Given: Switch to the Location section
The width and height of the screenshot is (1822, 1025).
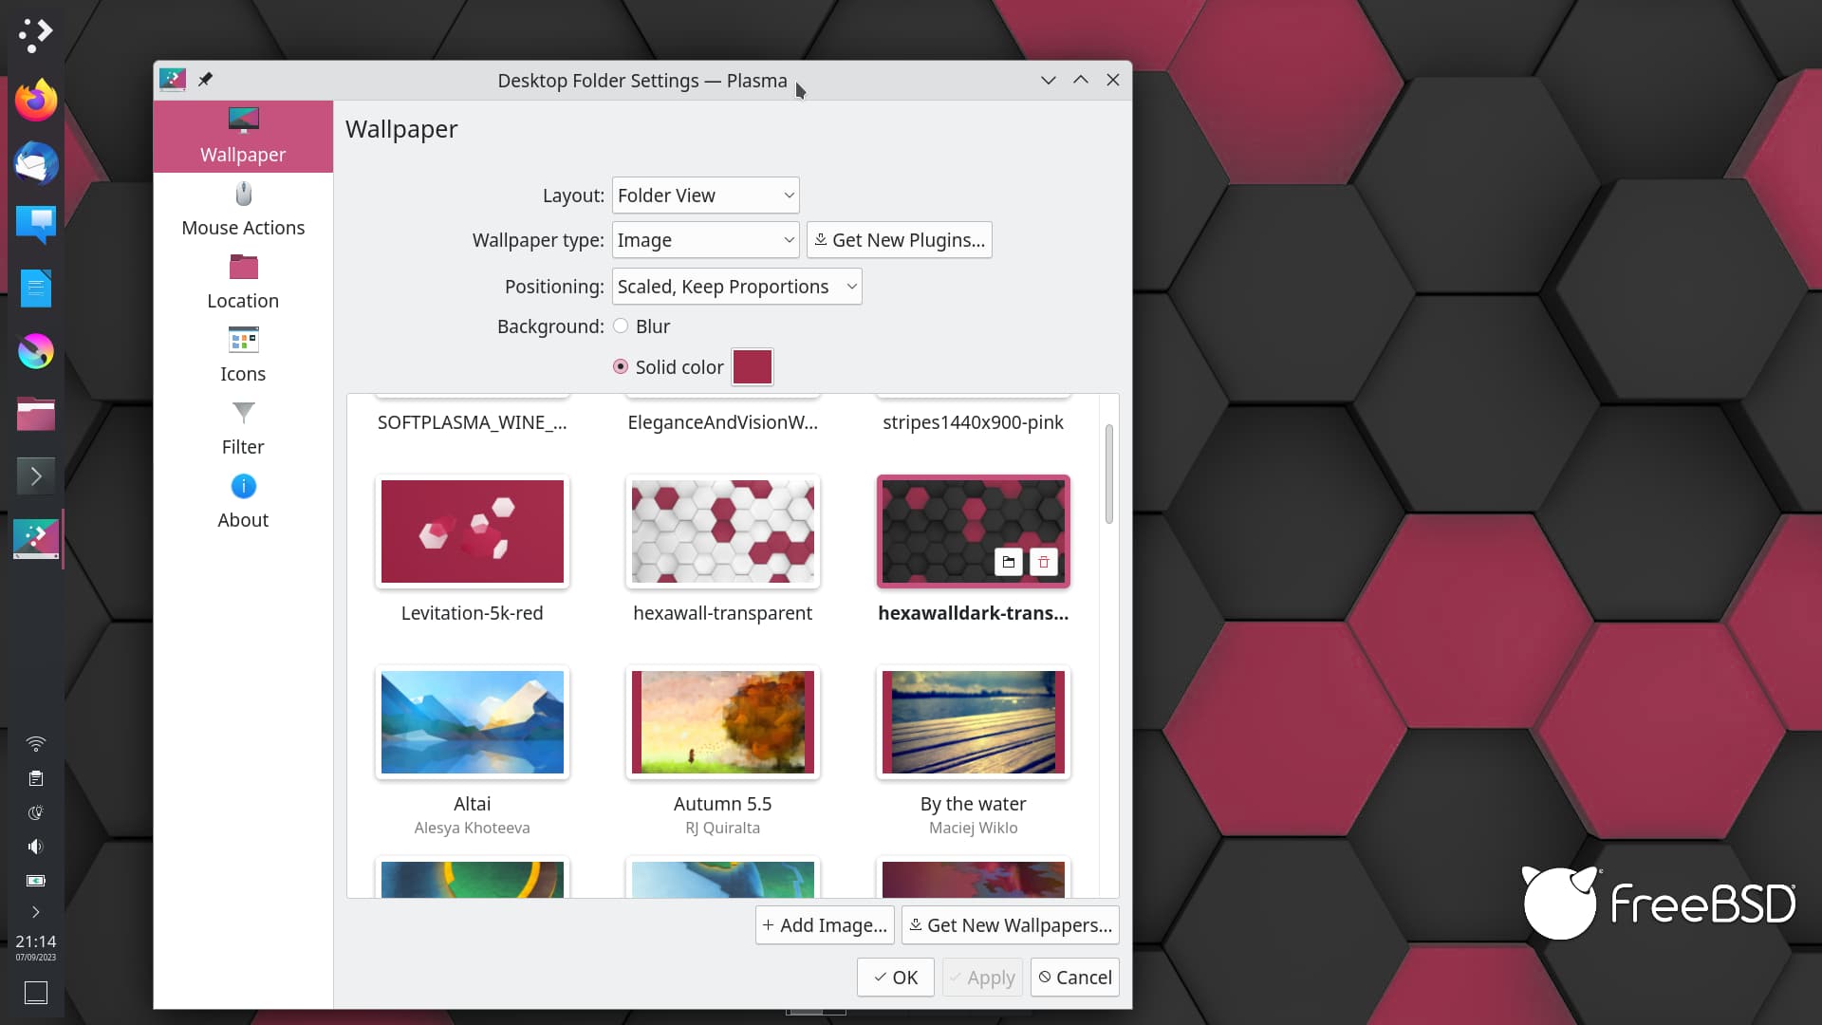Looking at the screenshot, I should click(x=243, y=283).
